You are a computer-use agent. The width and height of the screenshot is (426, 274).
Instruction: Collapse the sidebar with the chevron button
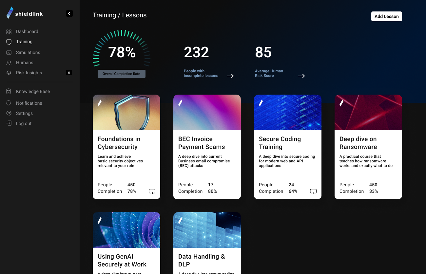click(x=69, y=13)
